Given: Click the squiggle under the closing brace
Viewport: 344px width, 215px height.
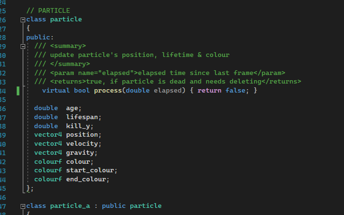Looking at the screenshot, I should point(28,192).
